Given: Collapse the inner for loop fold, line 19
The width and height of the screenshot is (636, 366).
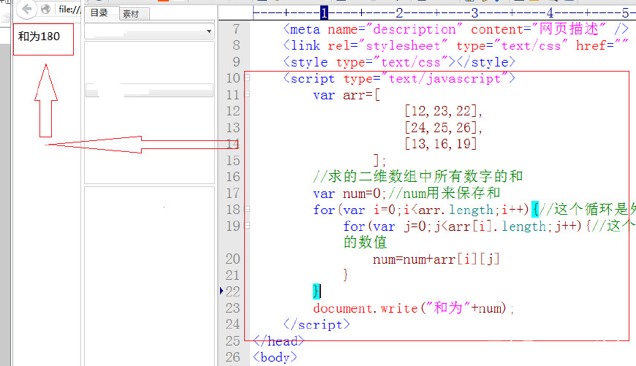Looking at the screenshot, I should (247, 225).
